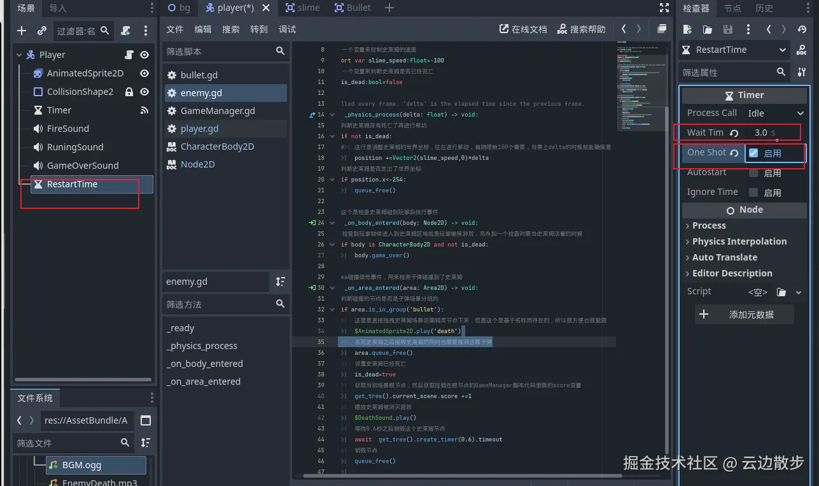The width and height of the screenshot is (819, 486).
Task: Open the 文件 script menu
Action: click(175, 29)
